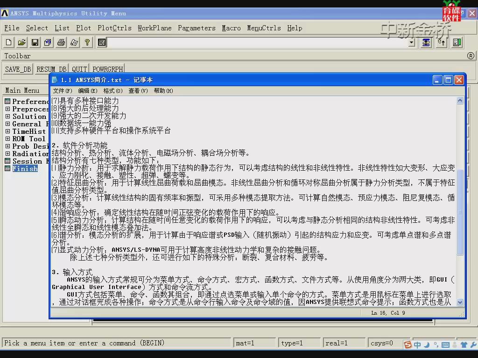The height and width of the screenshot is (358, 478).
Task: Click Notepad scrollbar down arrow
Action: [x=460, y=302]
